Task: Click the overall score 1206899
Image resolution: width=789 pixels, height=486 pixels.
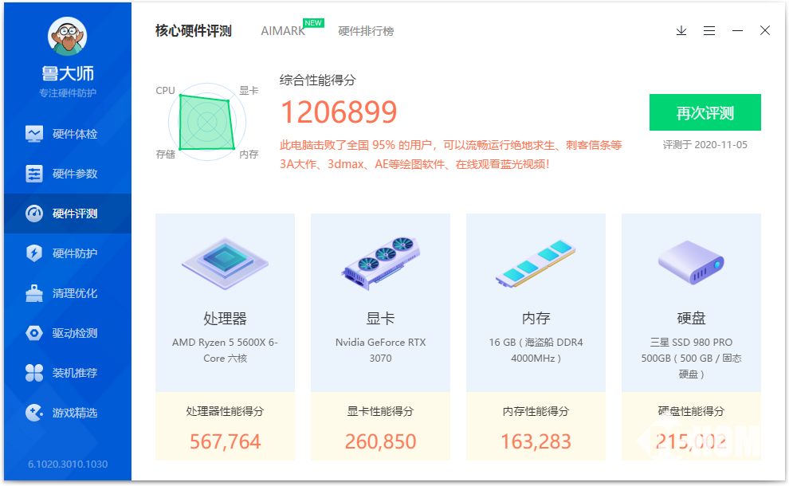Action: [x=339, y=112]
